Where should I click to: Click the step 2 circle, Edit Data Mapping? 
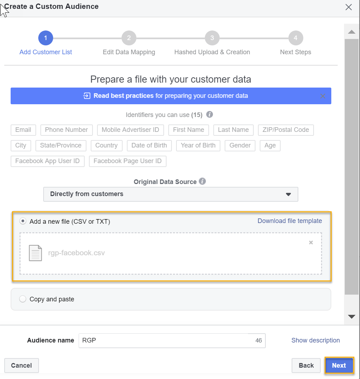click(x=129, y=38)
